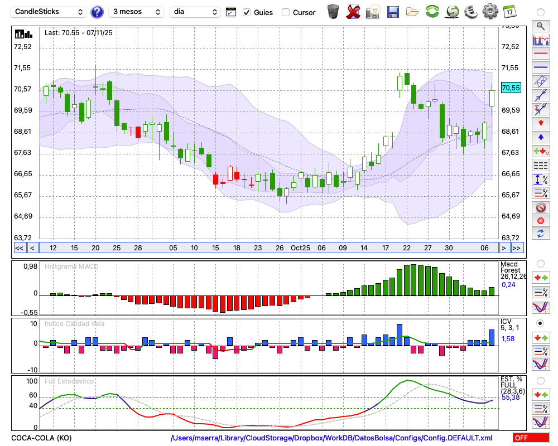Click the red OFF button

click(531, 438)
